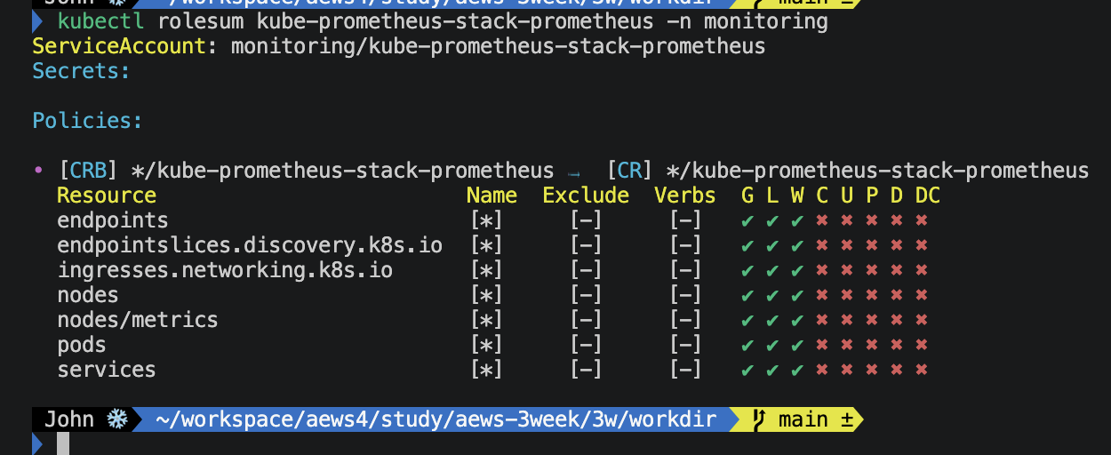Click the 'endpoints' resource row
The height and width of the screenshot is (455, 1111).
click(x=113, y=220)
